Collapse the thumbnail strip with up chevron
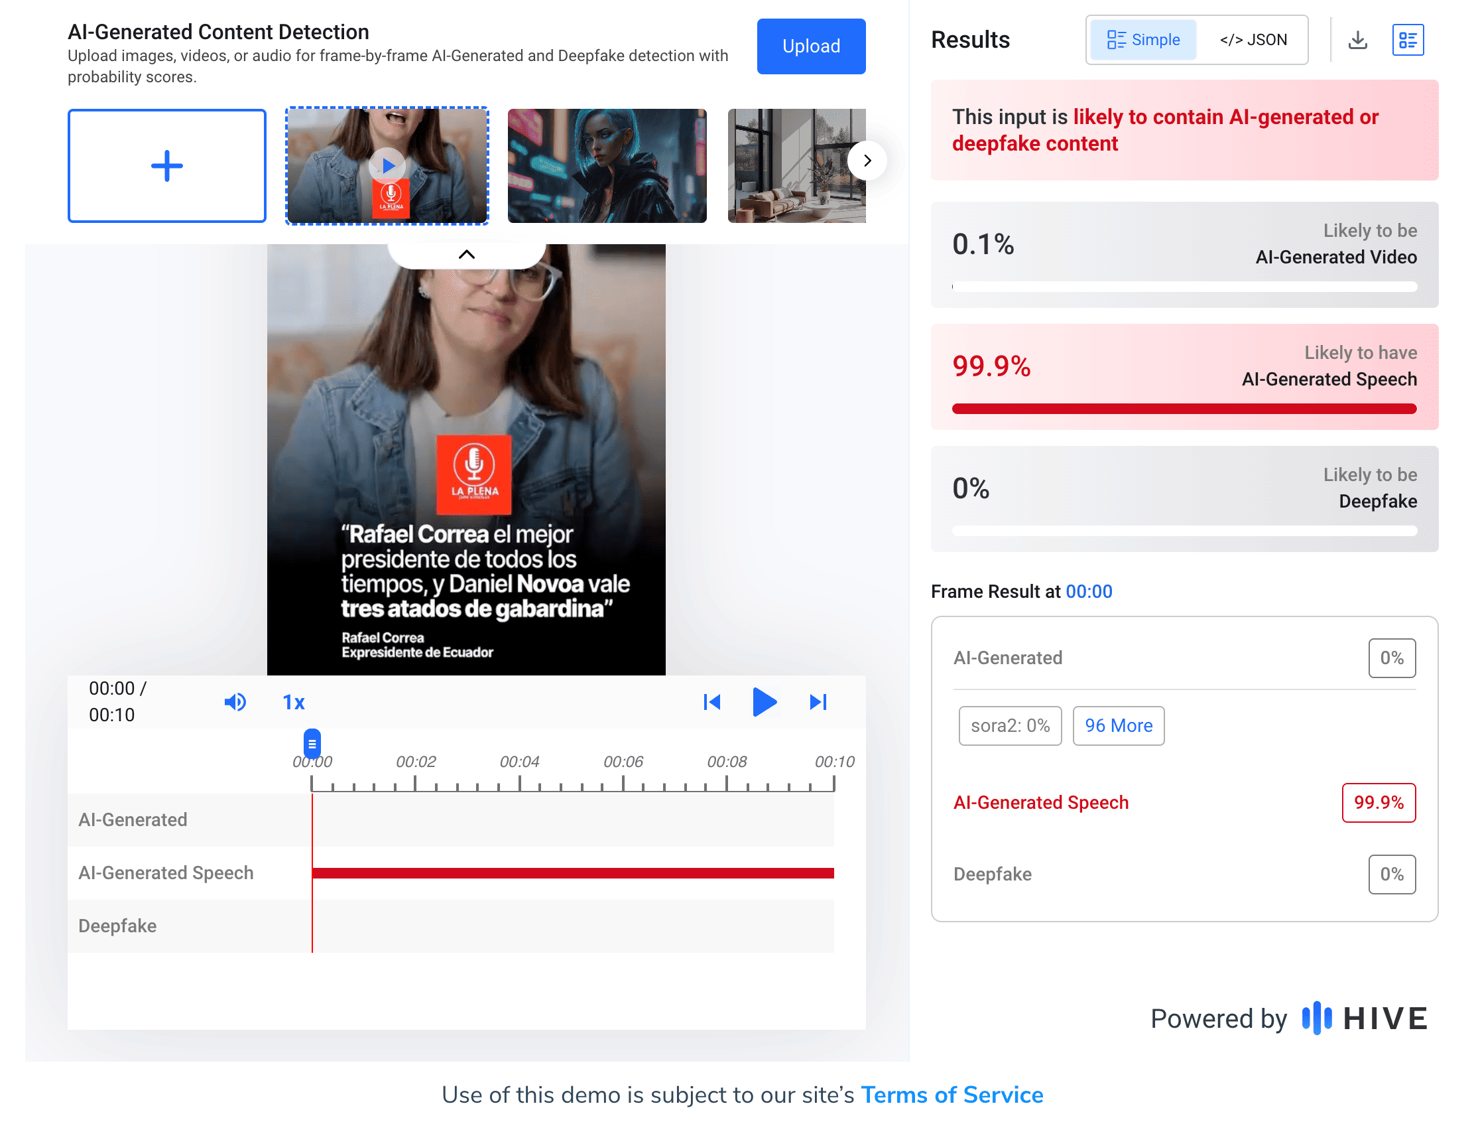Screen dimensions: 1476x1124 tap(467, 254)
